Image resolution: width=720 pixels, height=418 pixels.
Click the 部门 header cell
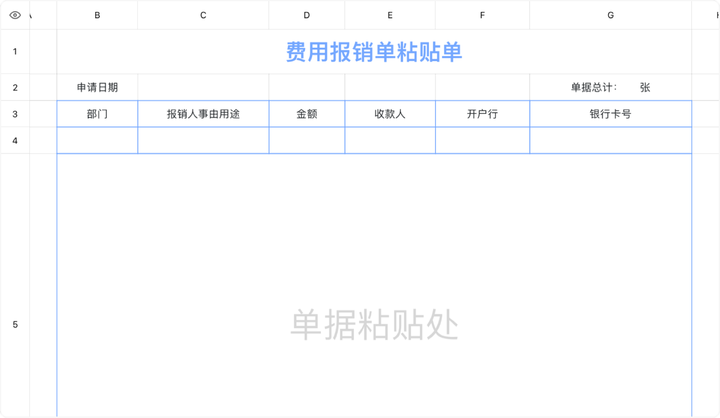coord(97,114)
